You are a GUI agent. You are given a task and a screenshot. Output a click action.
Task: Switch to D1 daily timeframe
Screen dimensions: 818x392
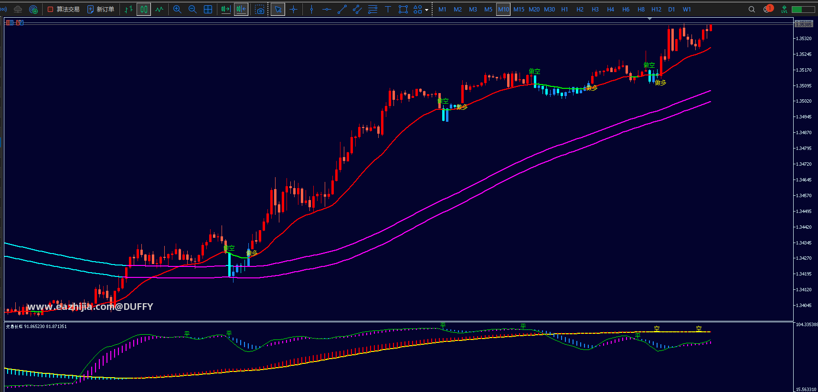coord(671,9)
